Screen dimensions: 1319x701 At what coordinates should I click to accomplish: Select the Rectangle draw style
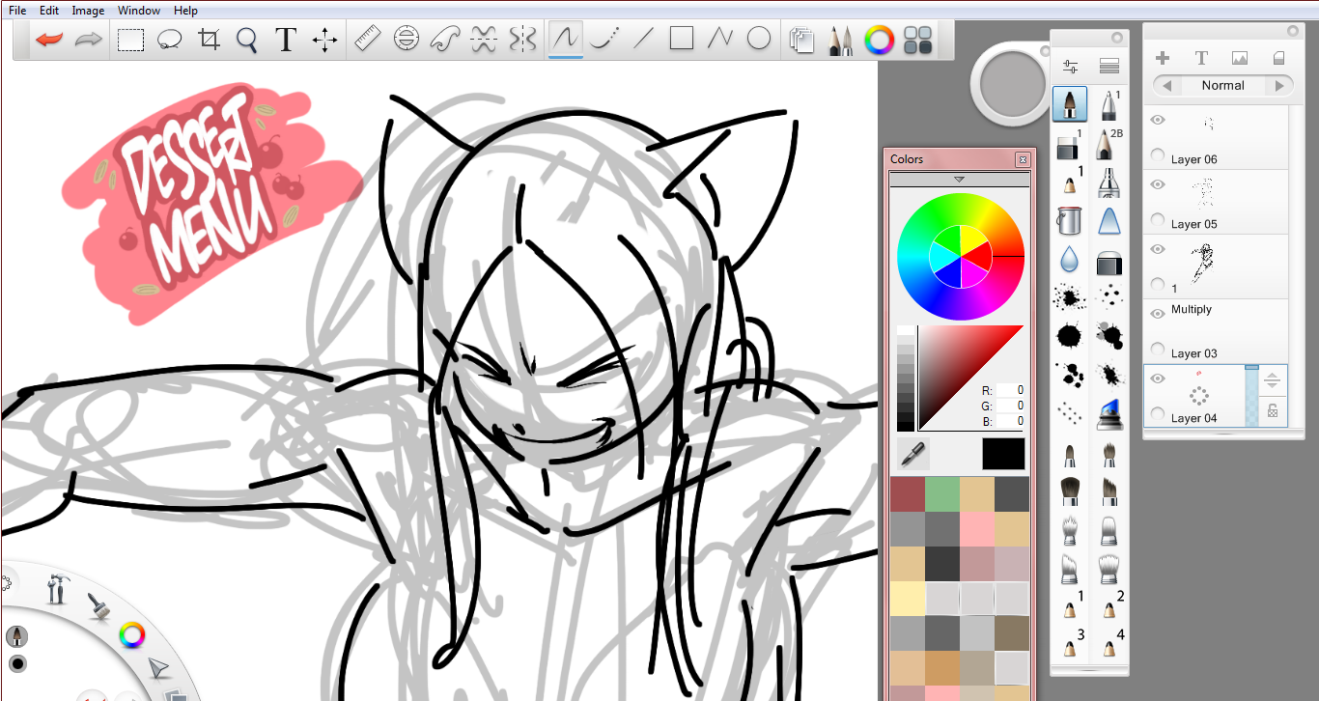(682, 39)
